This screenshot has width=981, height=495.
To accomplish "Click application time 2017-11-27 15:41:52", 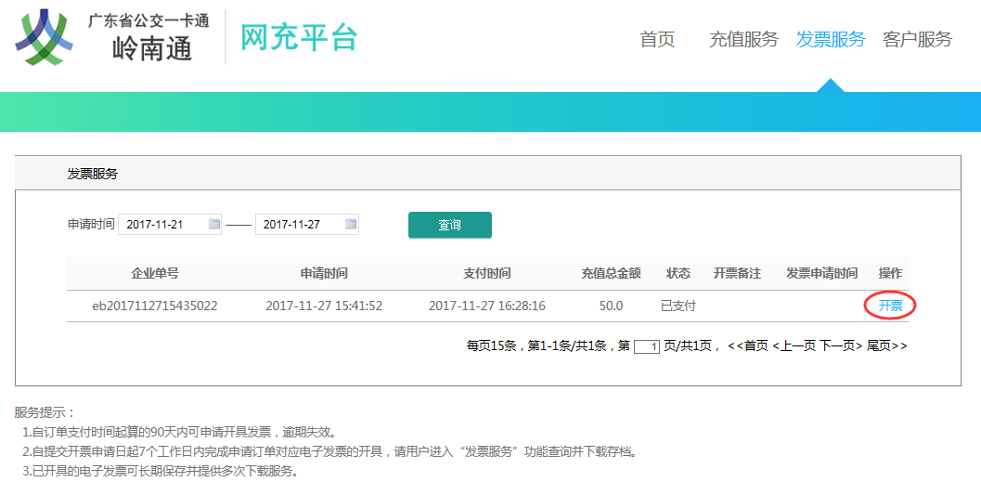I will pyautogui.click(x=324, y=306).
